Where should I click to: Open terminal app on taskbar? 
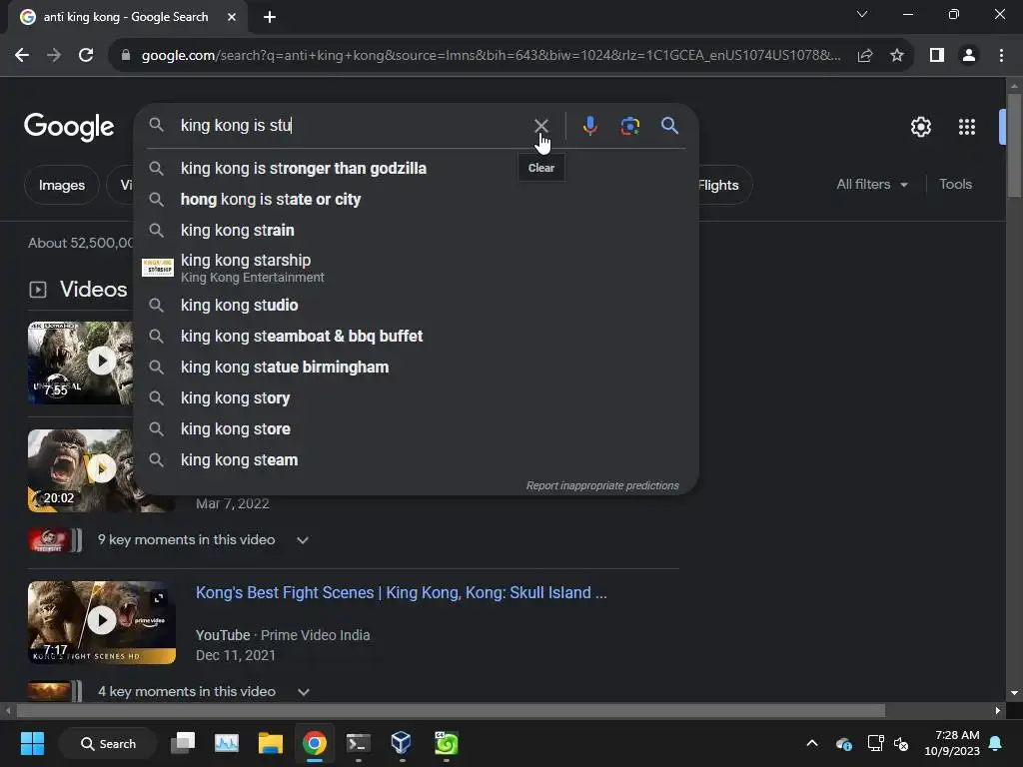(359, 743)
